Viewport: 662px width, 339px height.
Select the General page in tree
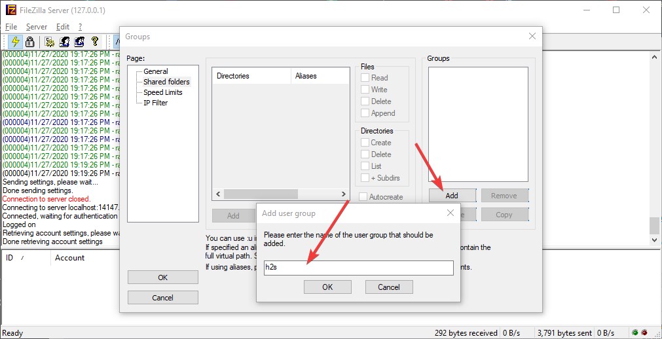pos(155,71)
